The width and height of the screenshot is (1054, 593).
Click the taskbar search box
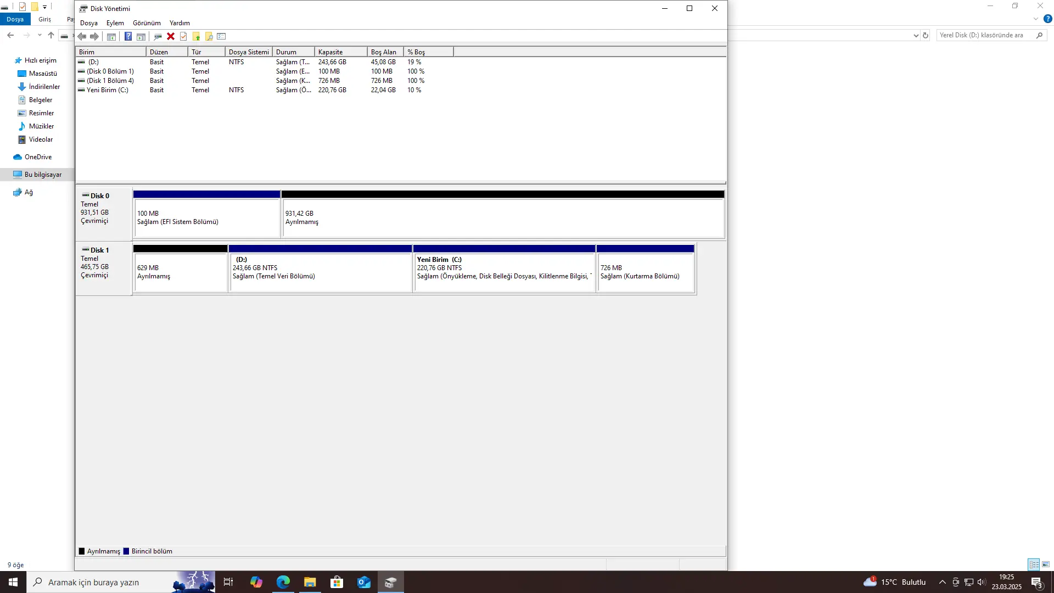point(121,582)
